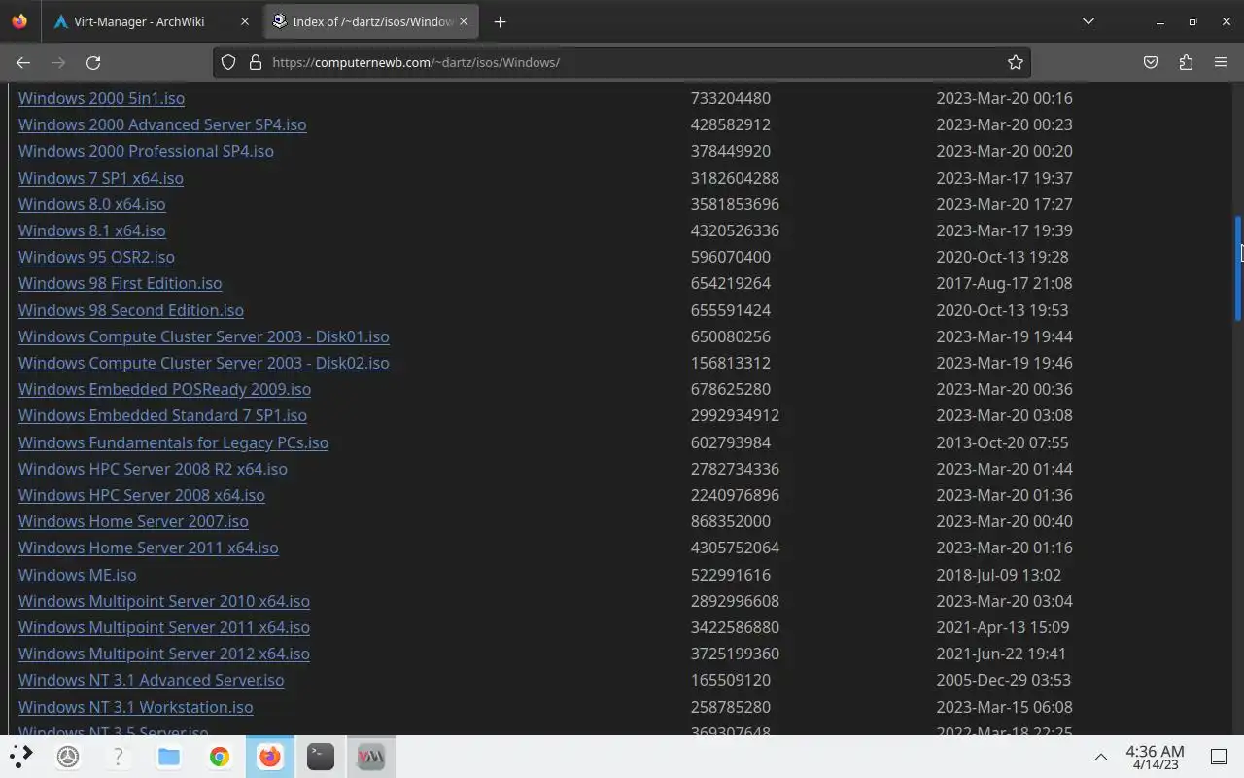This screenshot has height=778, width=1244.
Task: Open Windows Home Server 2011 x64.iso link
Action: [x=149, y=548]
